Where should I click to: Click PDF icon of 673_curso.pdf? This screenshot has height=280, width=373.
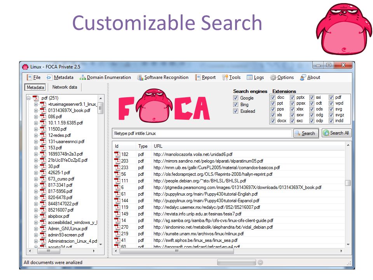(x=43, y=179)
